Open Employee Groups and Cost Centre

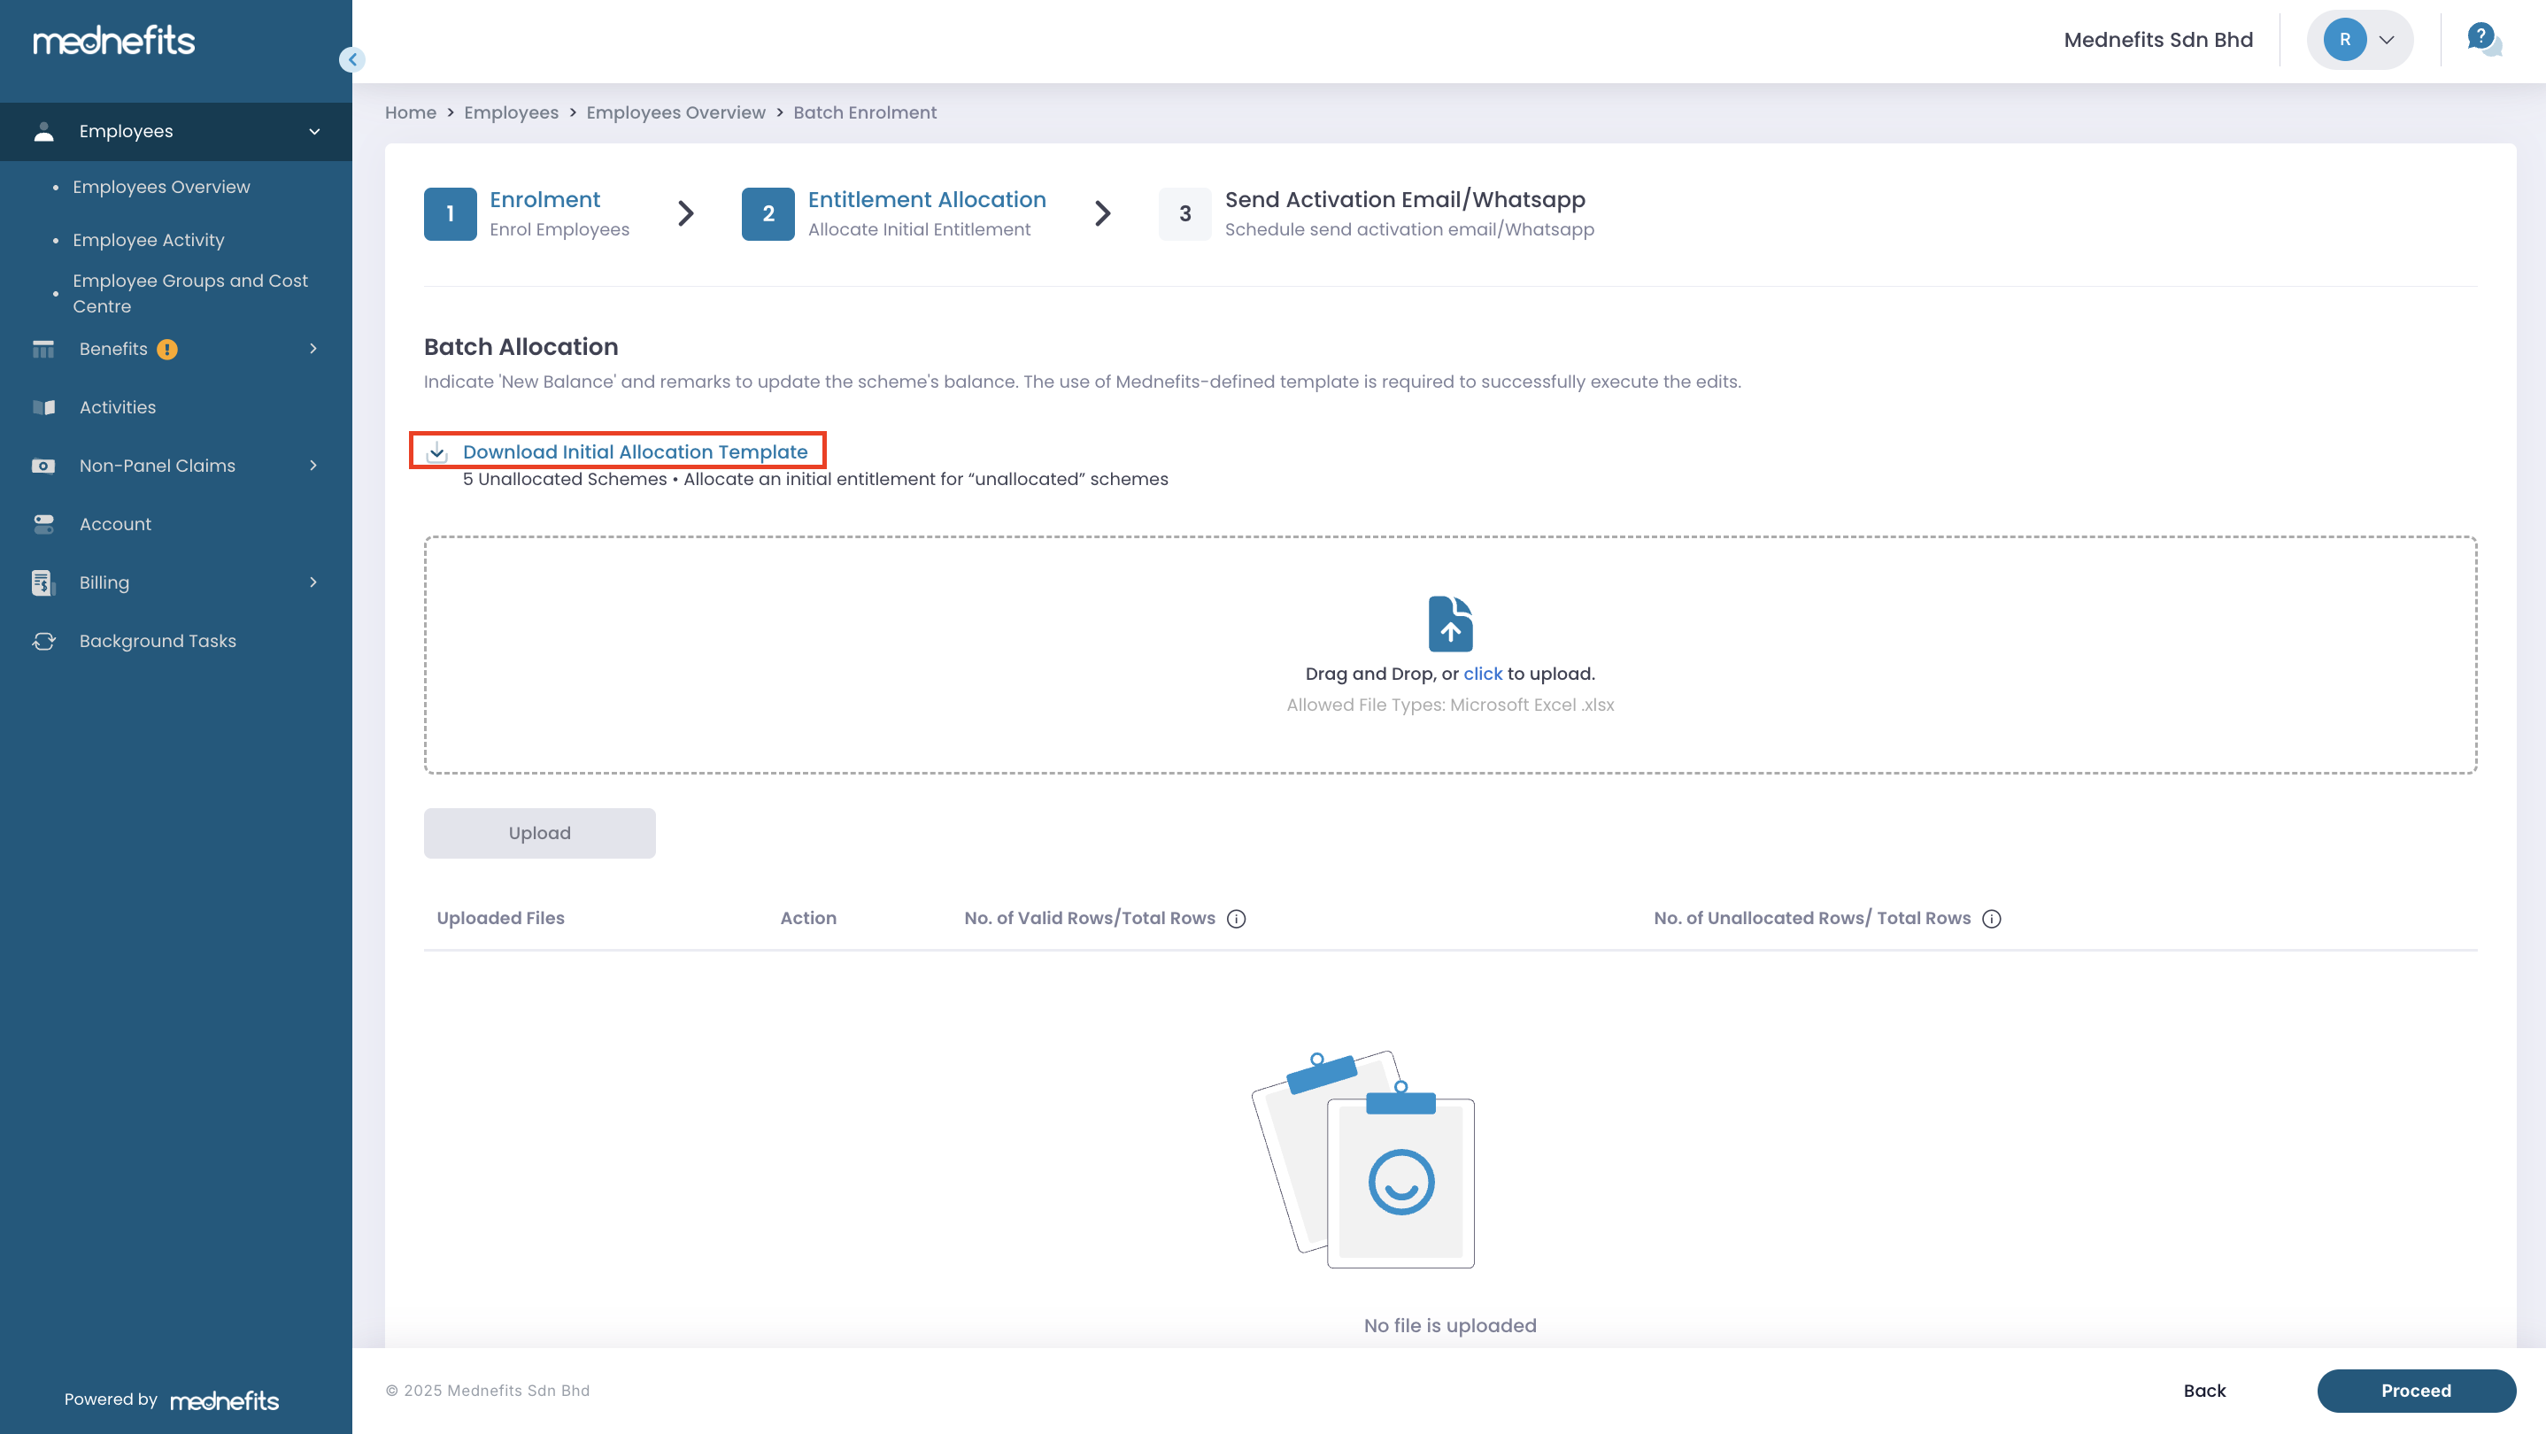(x=189, y=294)
